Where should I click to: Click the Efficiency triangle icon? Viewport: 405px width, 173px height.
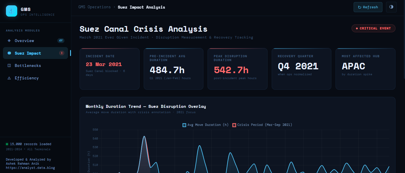(x=9, y=78)
